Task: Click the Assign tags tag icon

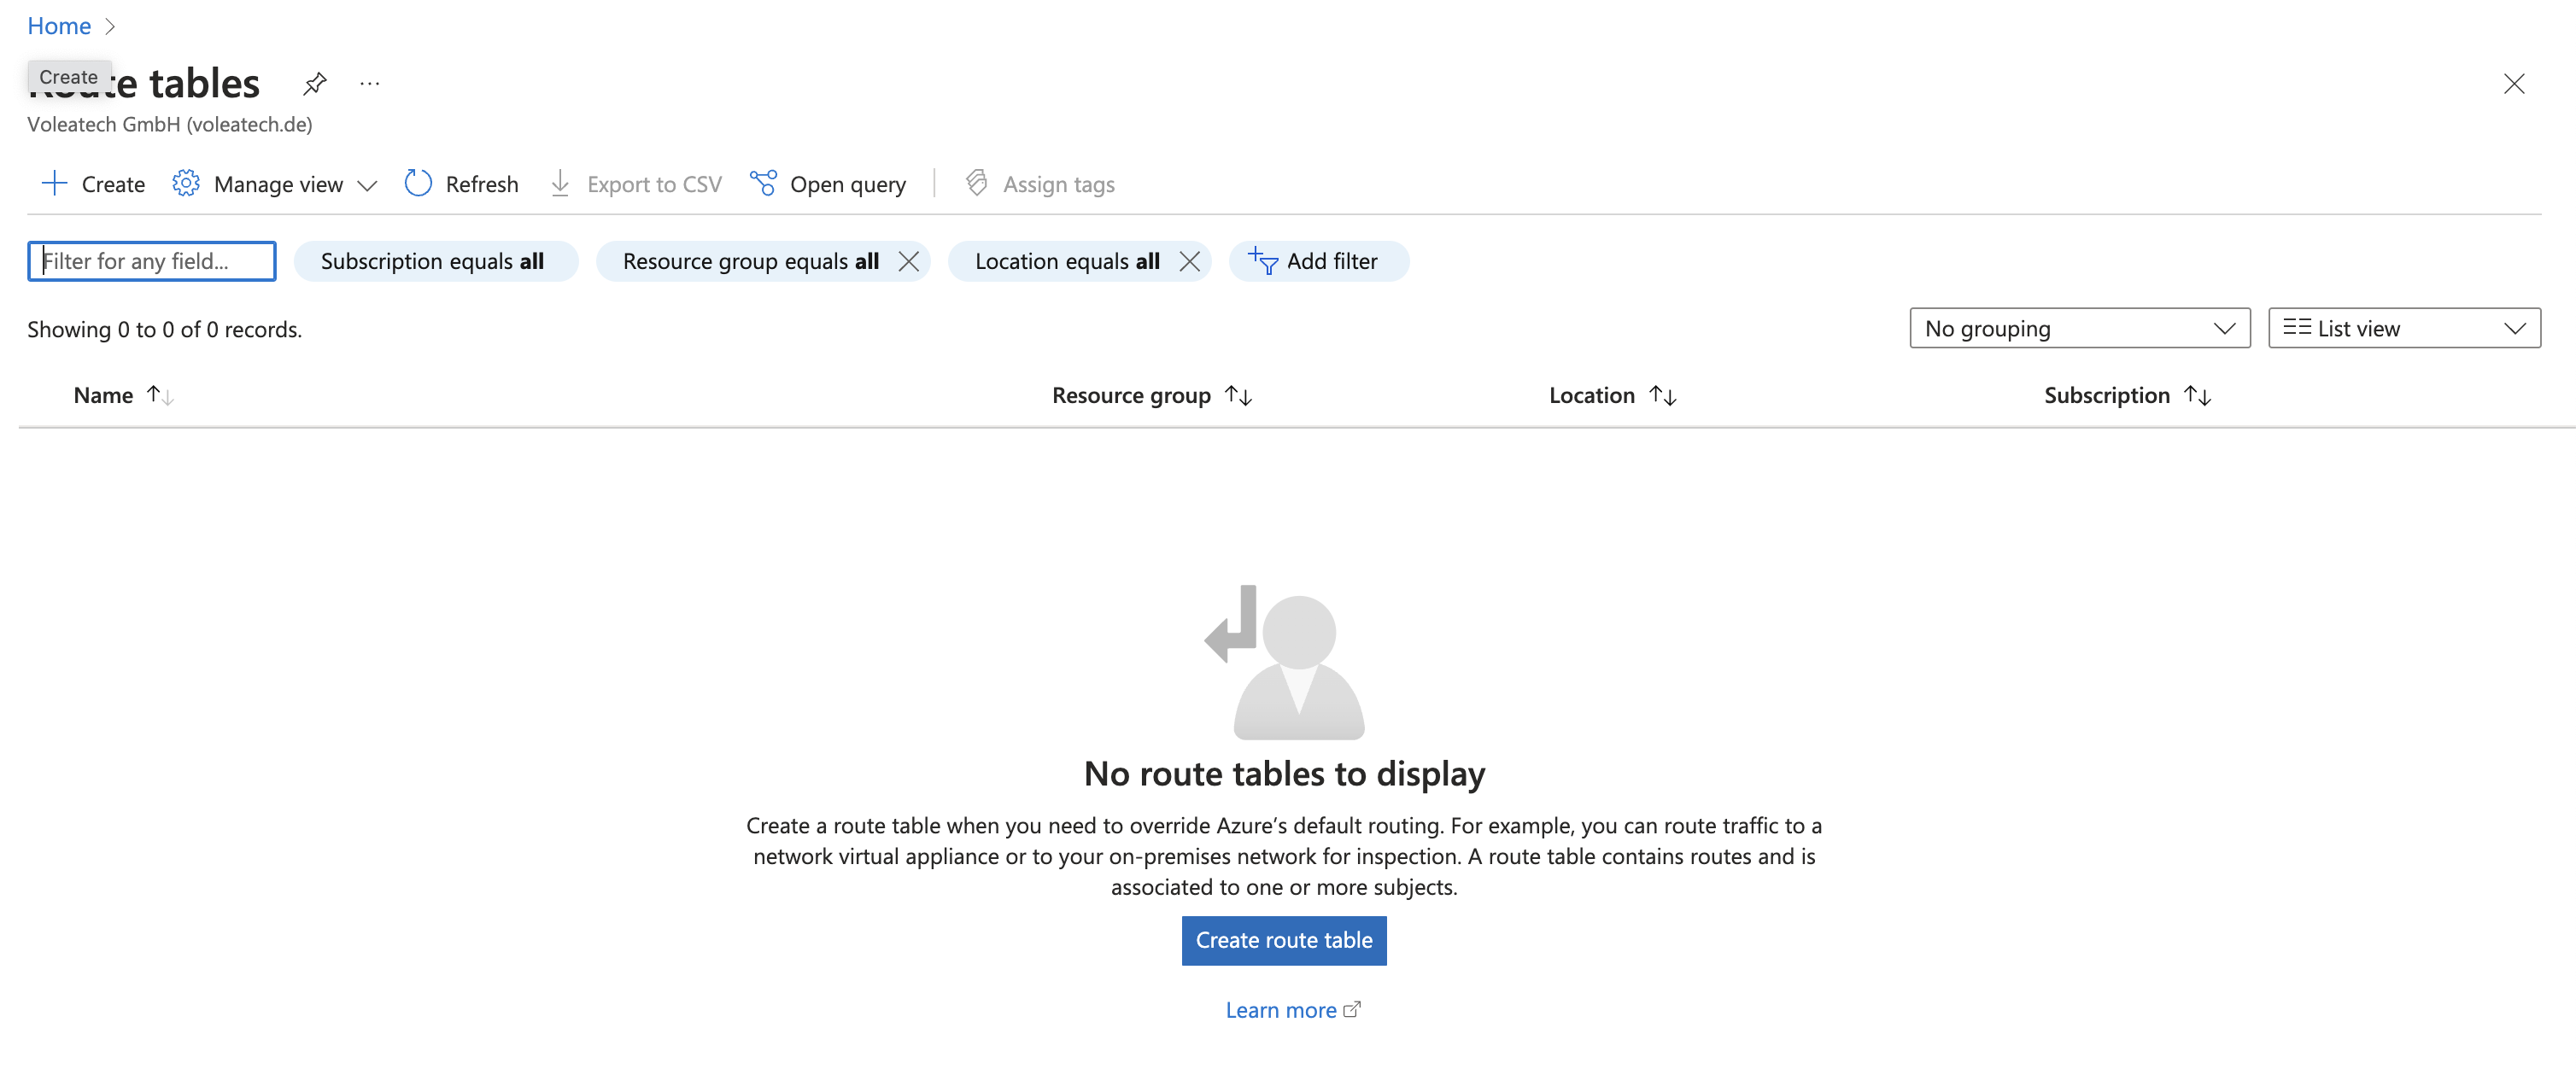Action: [x=977, y=183]
